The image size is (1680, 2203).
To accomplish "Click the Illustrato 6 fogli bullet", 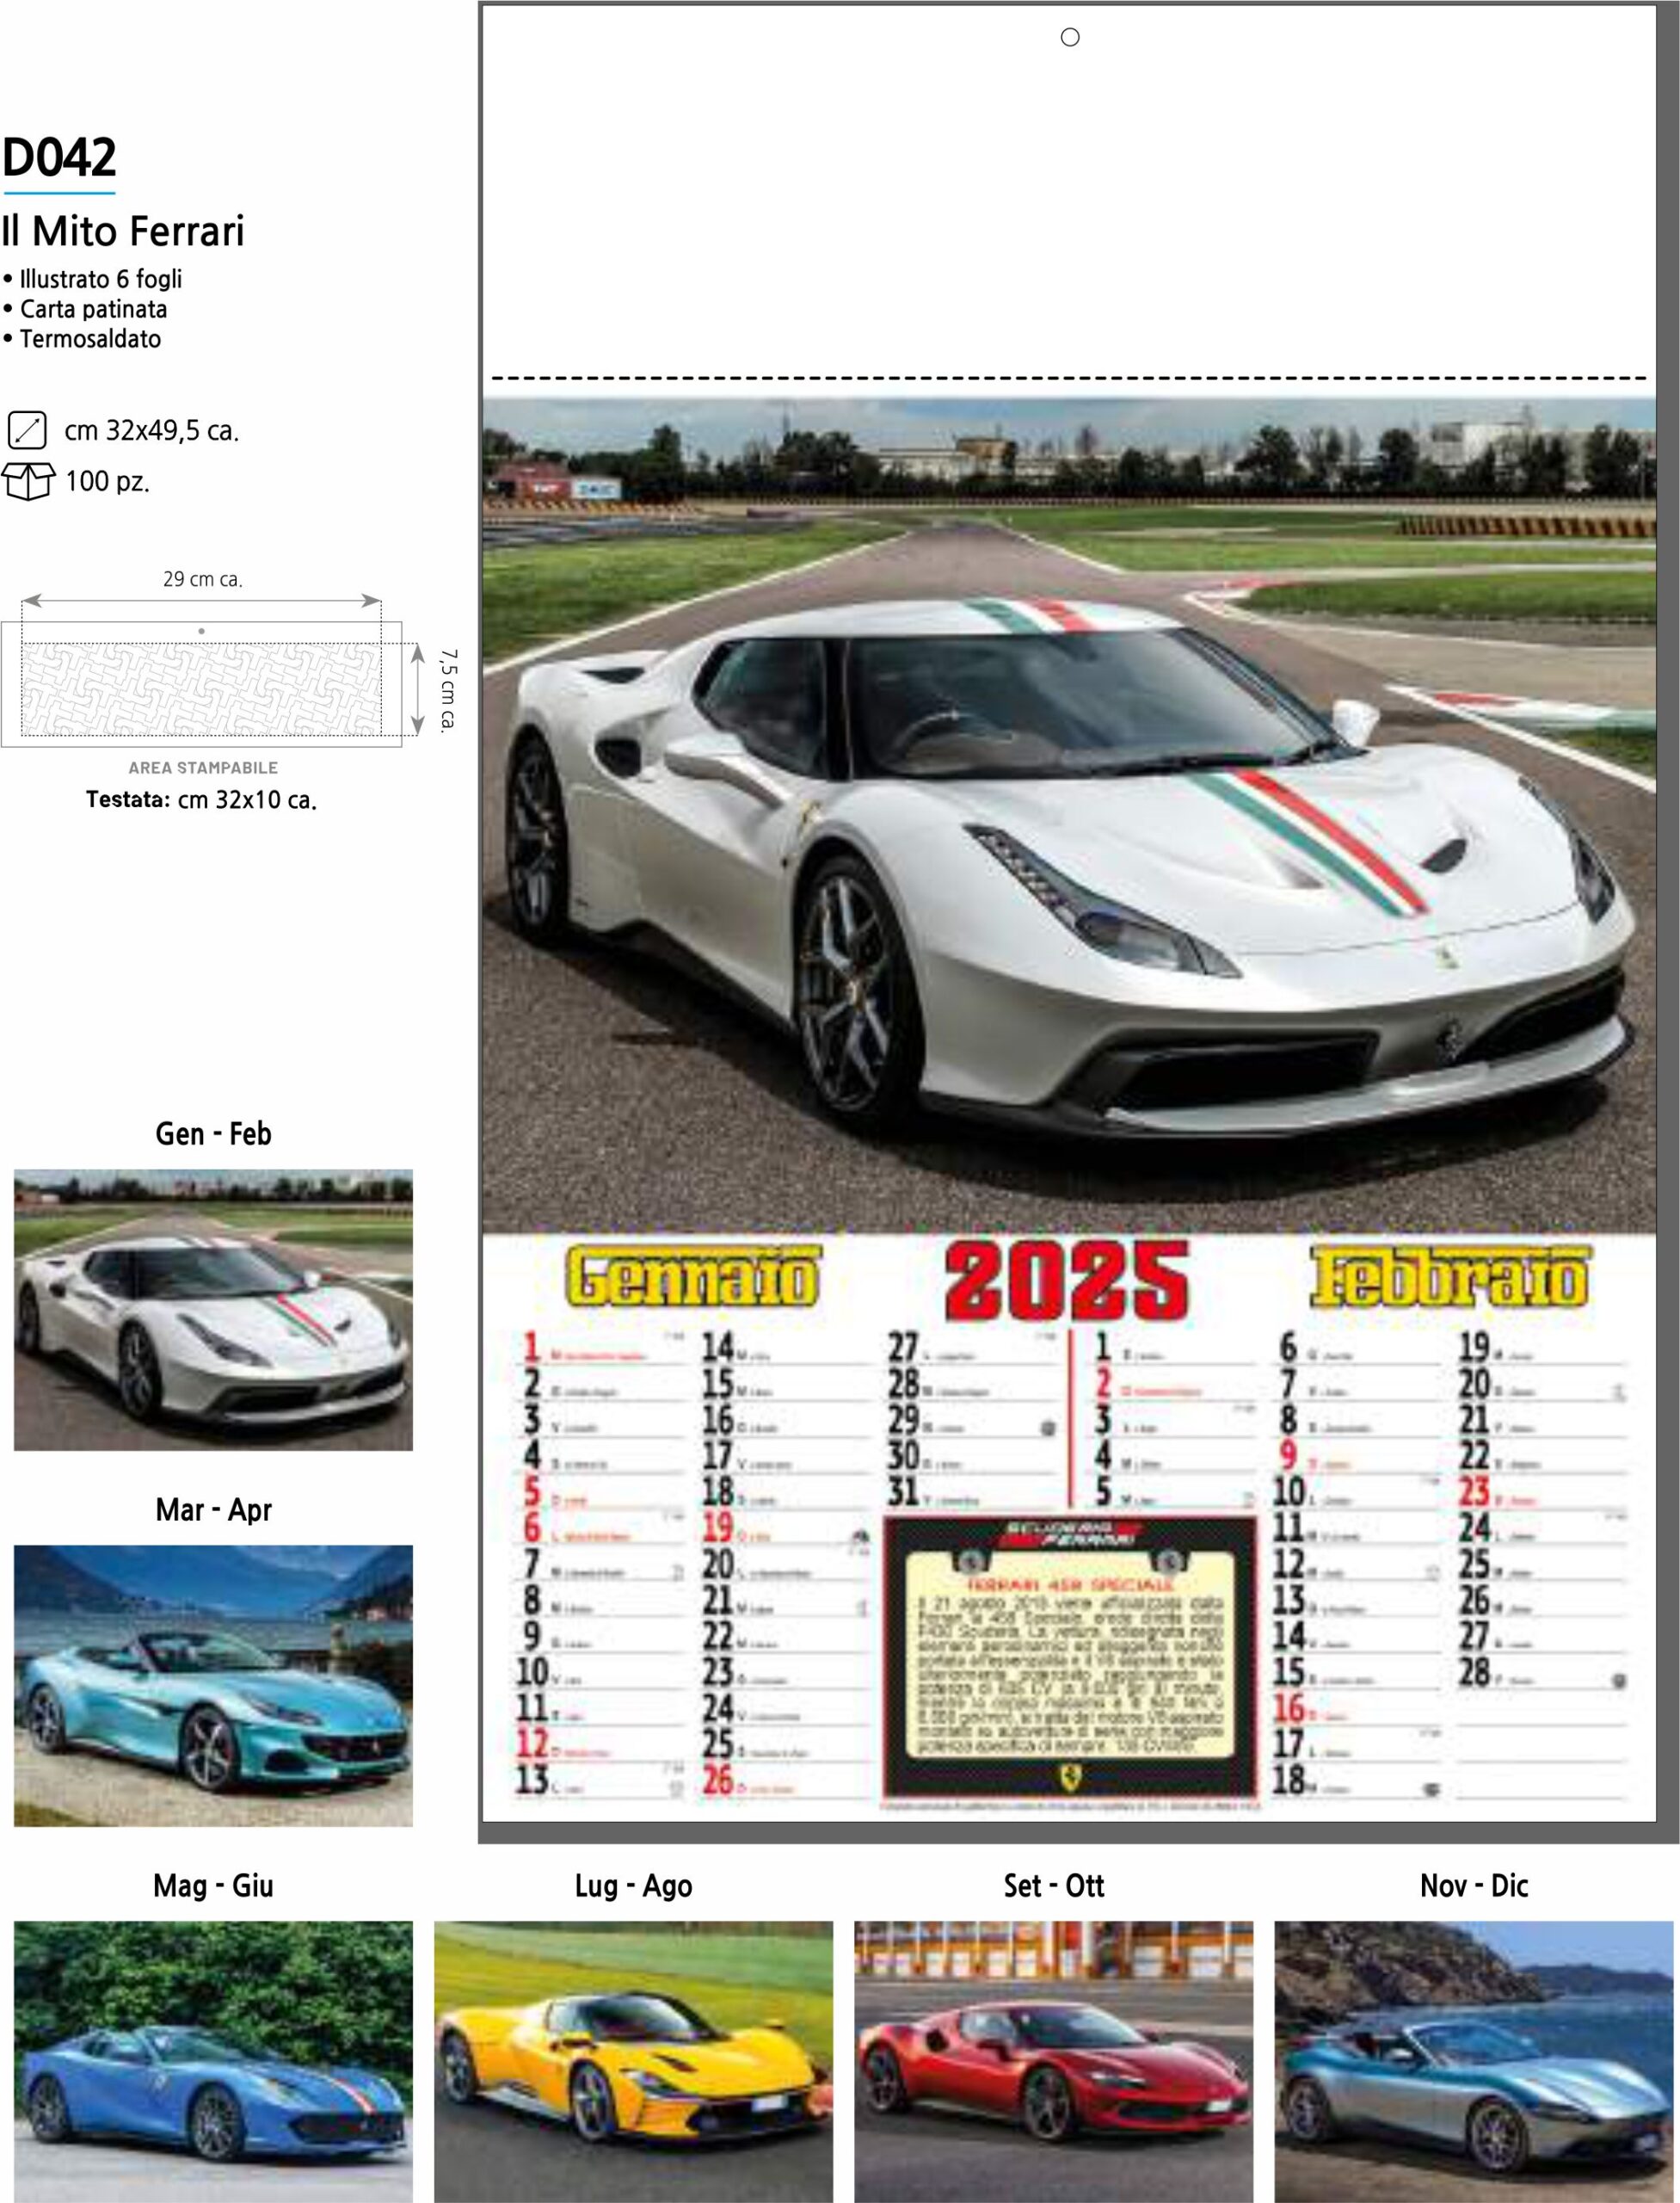I will (93, 279).
